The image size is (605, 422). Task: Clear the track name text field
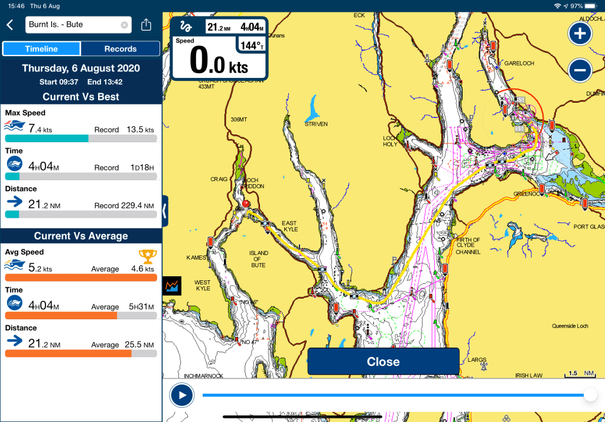point(124,25)
